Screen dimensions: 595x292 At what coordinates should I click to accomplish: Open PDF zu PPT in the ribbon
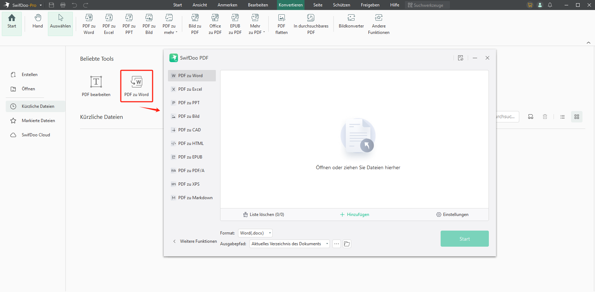point(129,24)
